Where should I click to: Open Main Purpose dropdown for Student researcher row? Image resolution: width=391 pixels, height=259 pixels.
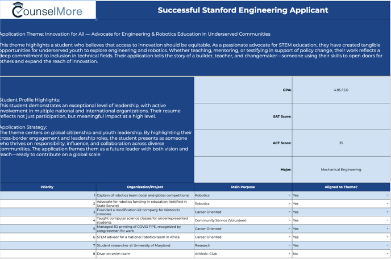(x=289, y=245)
